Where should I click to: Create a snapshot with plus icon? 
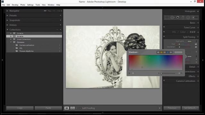coord(61,20)
